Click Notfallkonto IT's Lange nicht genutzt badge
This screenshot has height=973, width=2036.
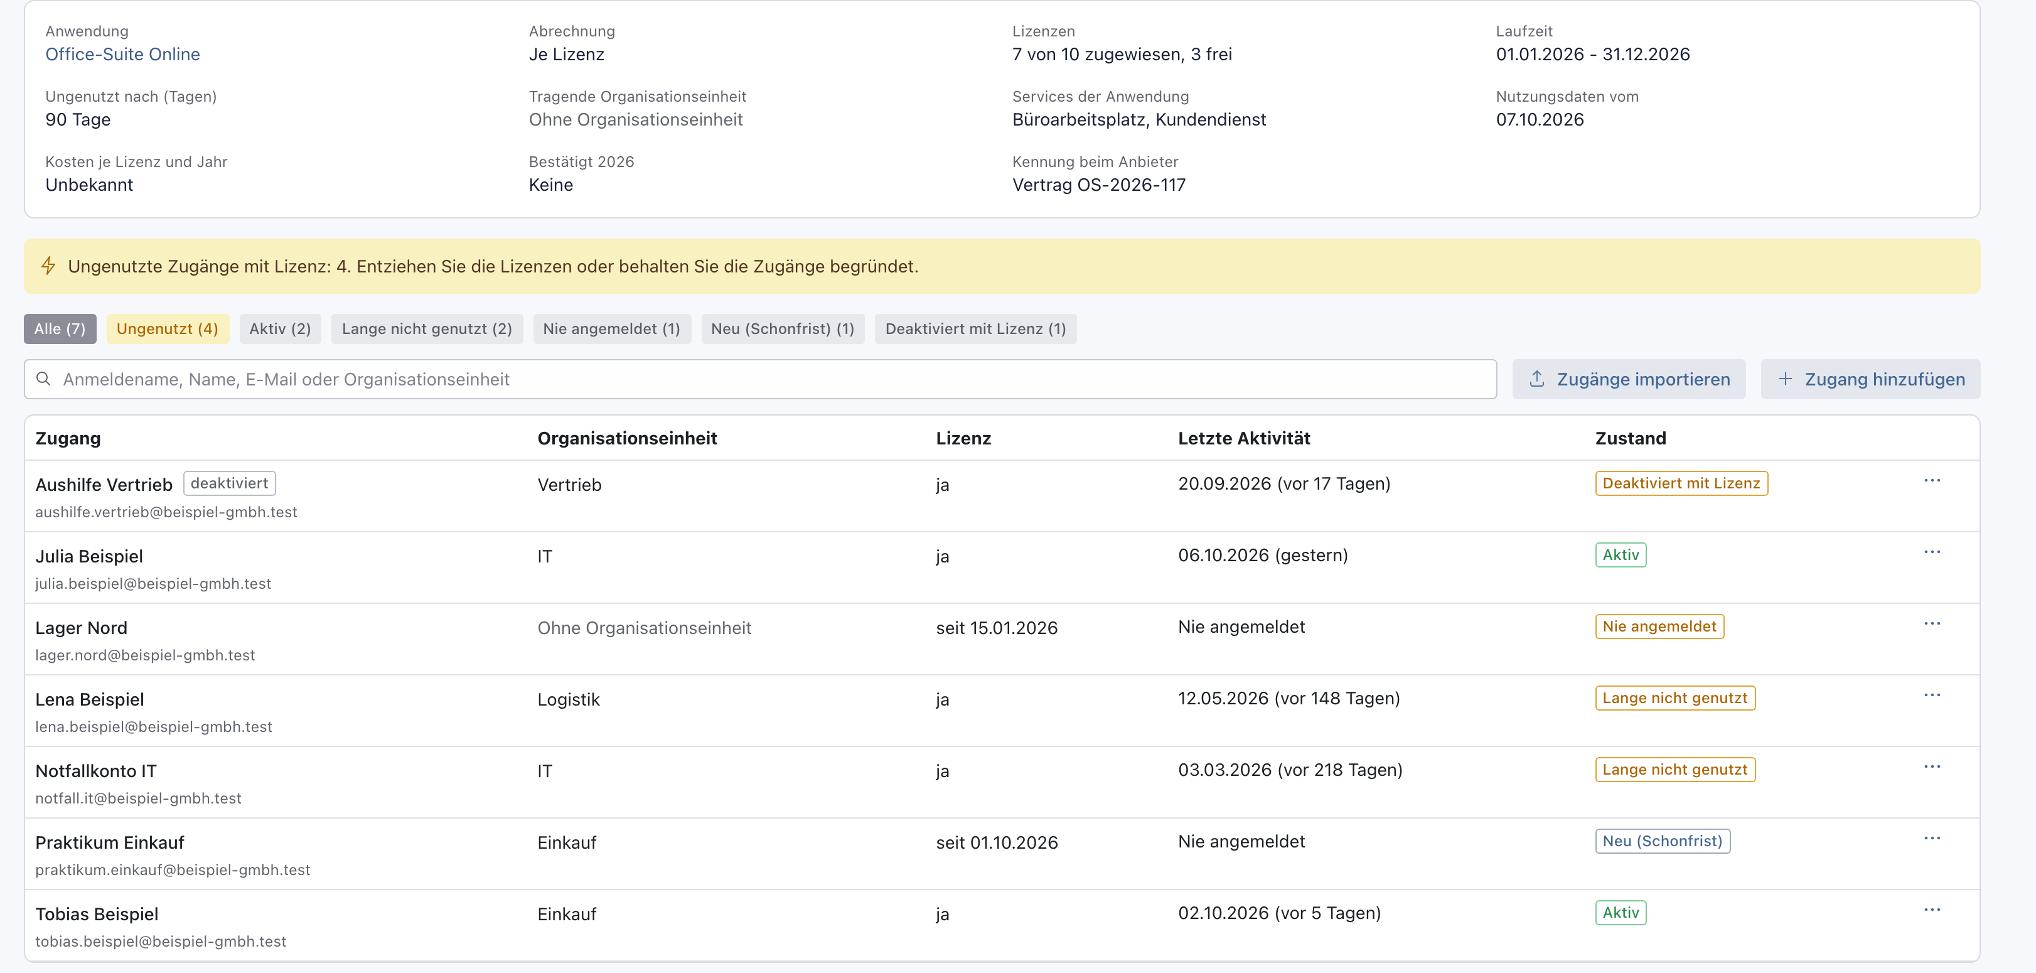point(1674,769)
